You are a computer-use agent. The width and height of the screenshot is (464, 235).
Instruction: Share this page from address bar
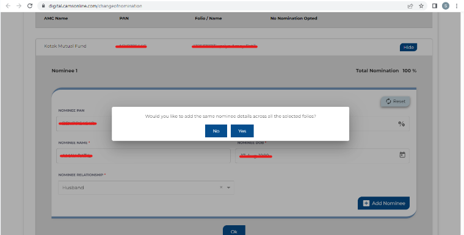(x=410, y=6)
